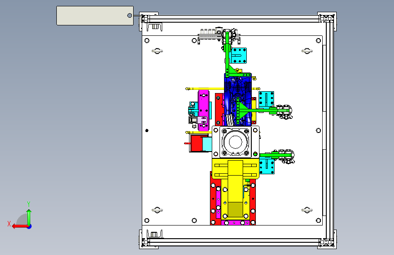The width and height of the screenshot is (394, 255).
Task: Click the green Y axis arrow of triad
Action: [x=29, y=217]
